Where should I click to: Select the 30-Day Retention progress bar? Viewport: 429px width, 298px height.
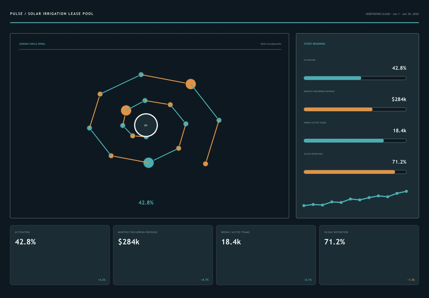click(x=355, y=172)
